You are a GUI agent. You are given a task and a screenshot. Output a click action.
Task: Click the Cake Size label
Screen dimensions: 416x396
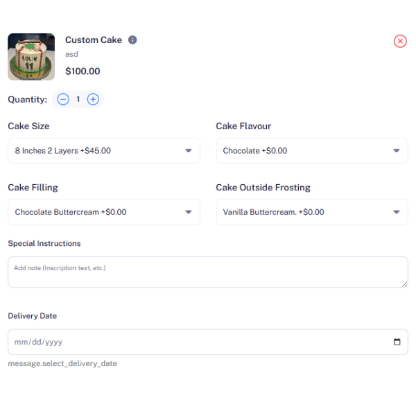28,126
